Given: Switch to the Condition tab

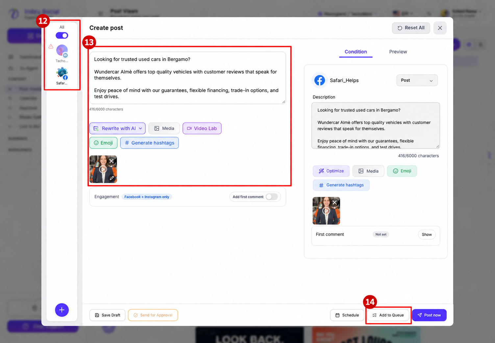Looking at the screenshot, I should click(356, 52).
